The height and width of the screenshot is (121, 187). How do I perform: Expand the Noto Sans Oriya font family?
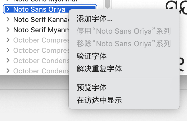pos(8,9)
